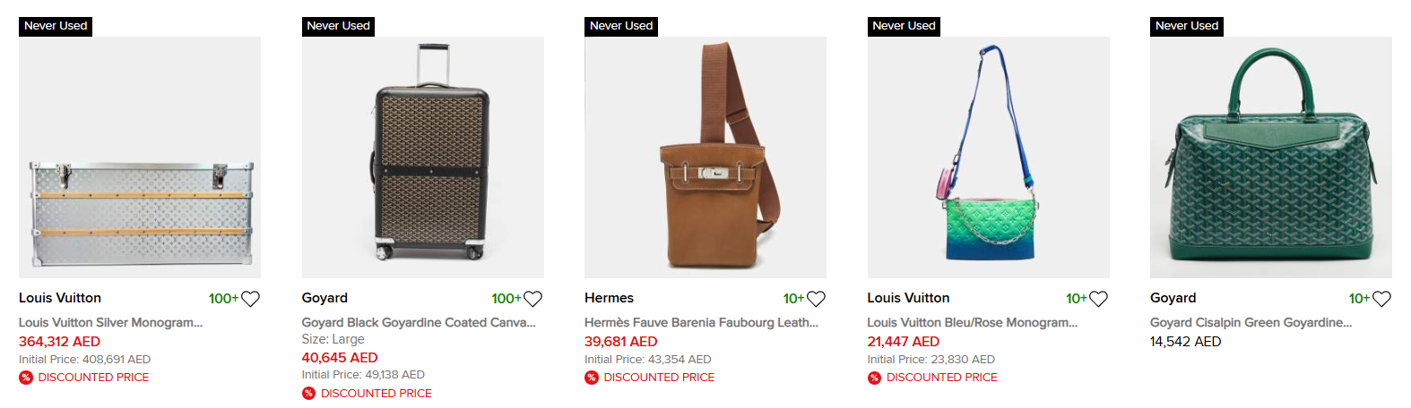Open the Louis Vuitton silver trunk image

(x=140, y=157)
